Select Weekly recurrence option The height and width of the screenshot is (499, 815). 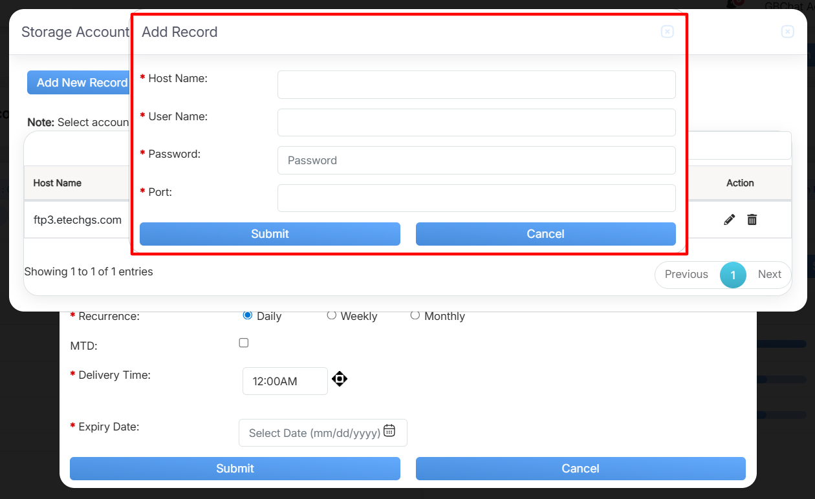[x=331, y=315]
